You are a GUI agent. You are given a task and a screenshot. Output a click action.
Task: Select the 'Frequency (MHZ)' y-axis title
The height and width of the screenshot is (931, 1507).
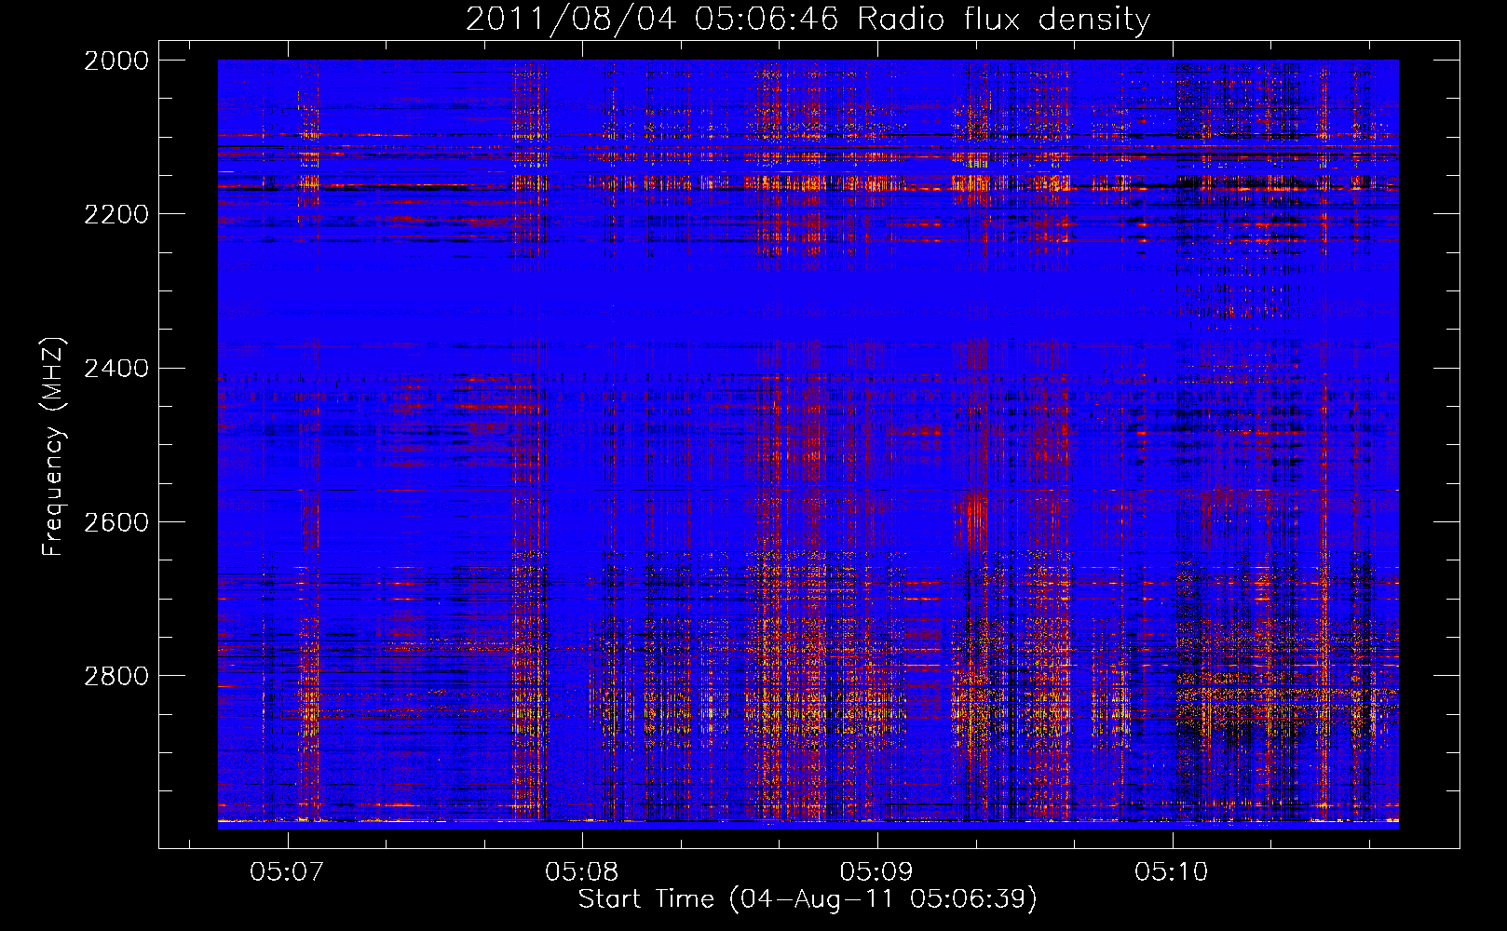(x=53, y=447)
